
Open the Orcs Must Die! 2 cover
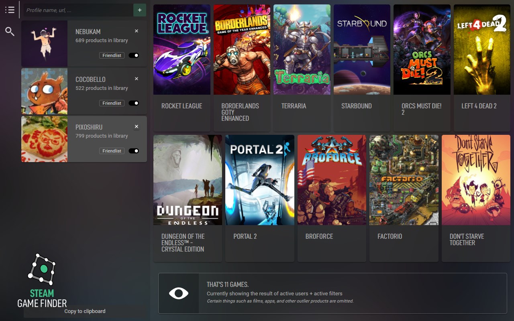(x=422, y=49)
